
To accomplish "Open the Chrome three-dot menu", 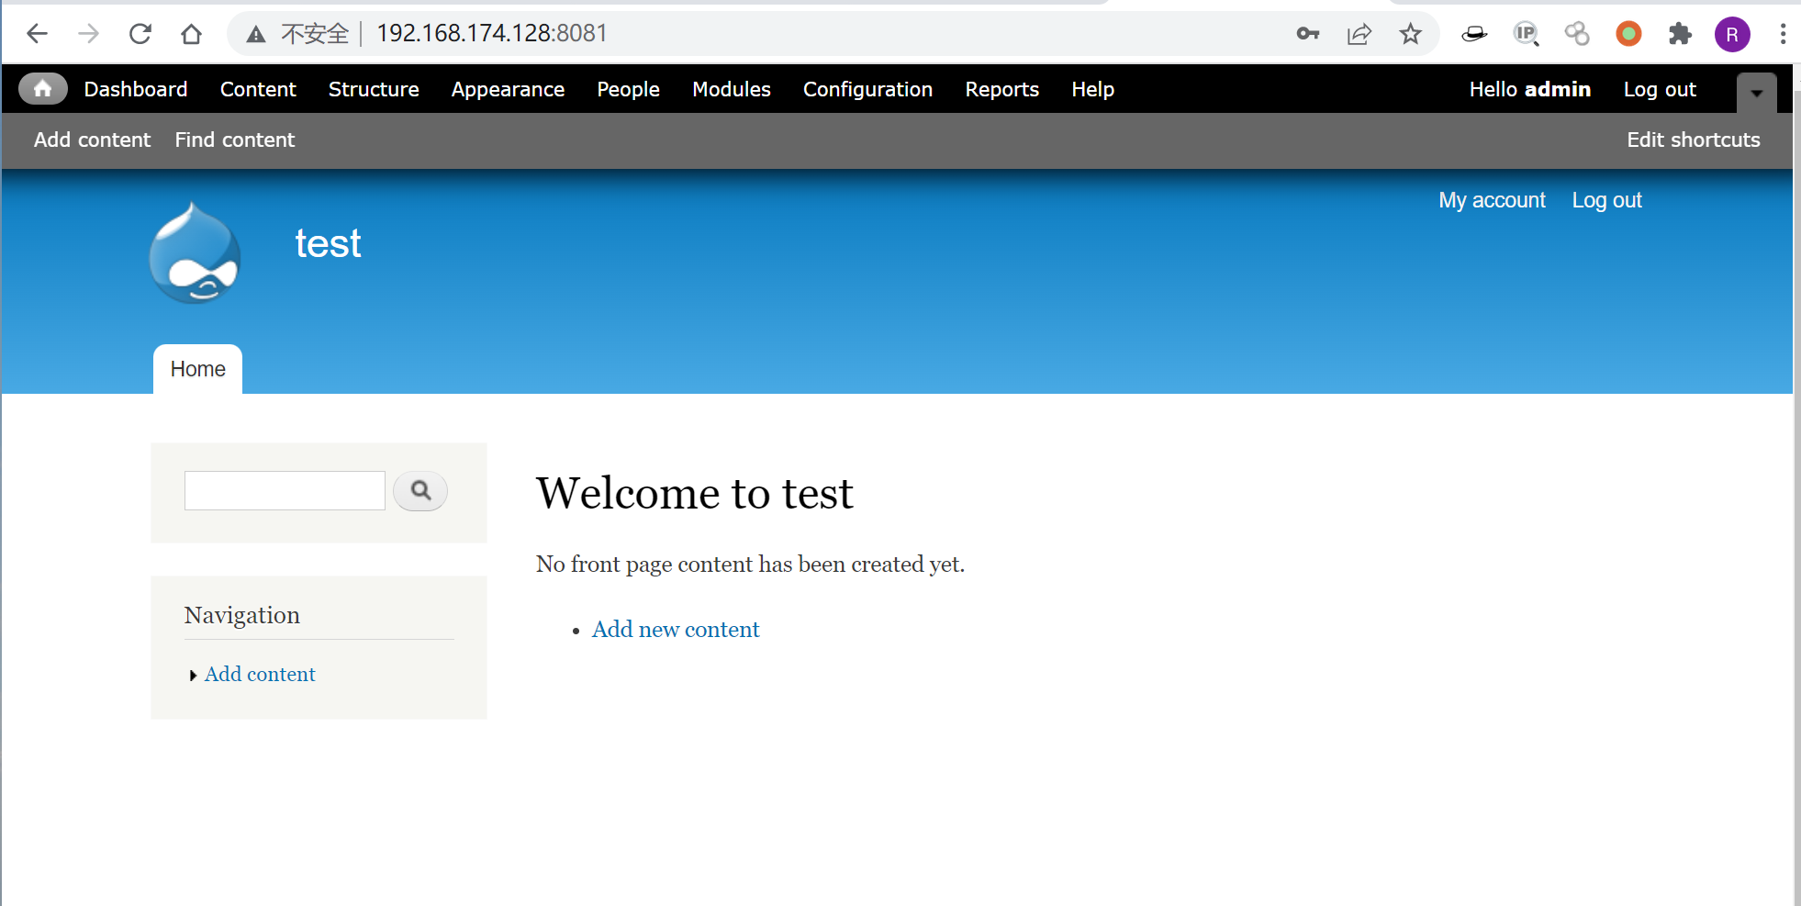I will 1783,34.
